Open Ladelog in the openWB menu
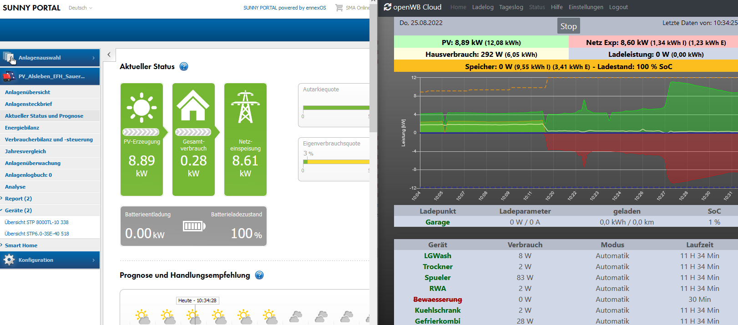The width and height of the screenshot is (738, 325). (483, 7)
